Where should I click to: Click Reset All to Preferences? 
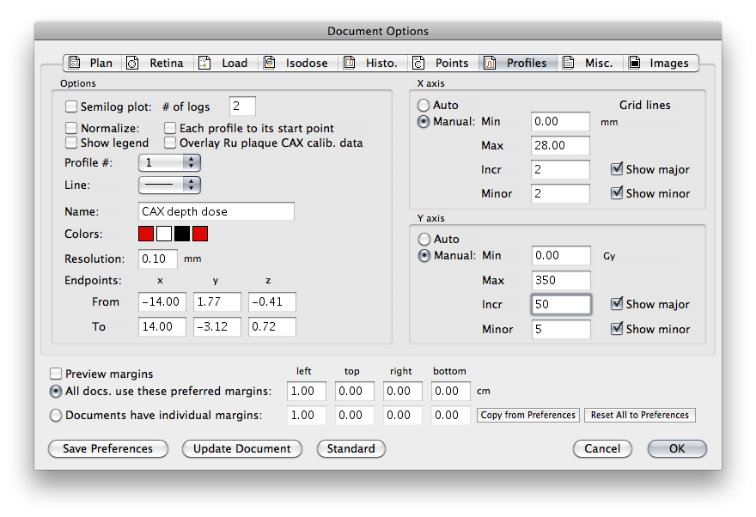tap(640, 415)
